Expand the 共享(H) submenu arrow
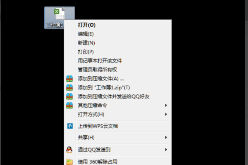Image resolution: width=248 pixels, height=165 pixels. [x=166, y=137]
